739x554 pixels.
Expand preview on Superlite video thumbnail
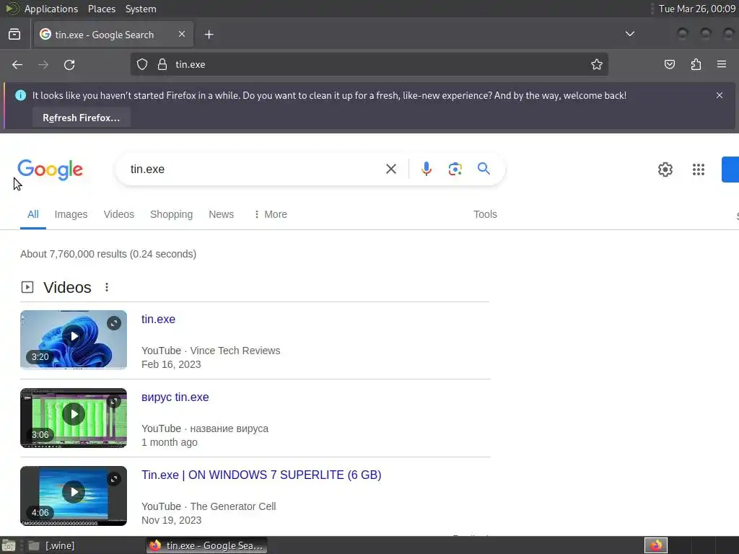click(114, 479)
